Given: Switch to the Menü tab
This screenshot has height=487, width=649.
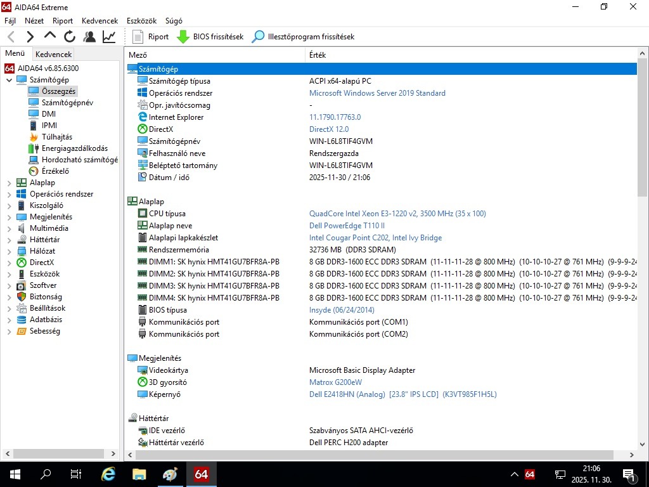Looking at the screenshot, I should (15, 53).
